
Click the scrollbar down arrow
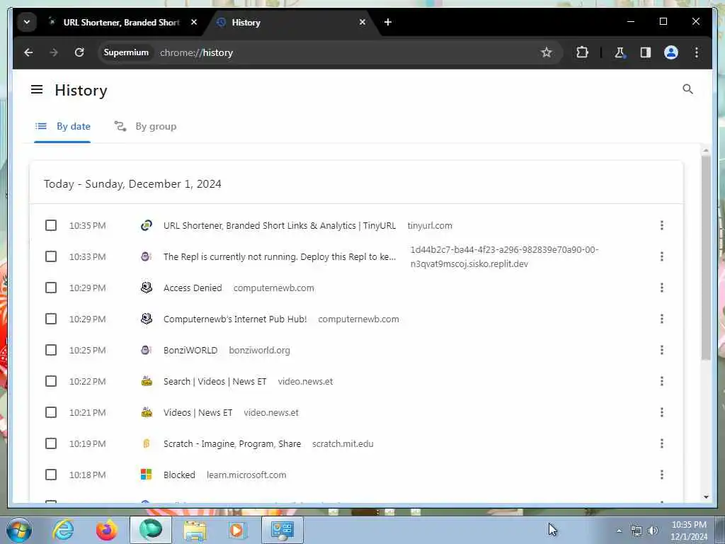[706, 497]
